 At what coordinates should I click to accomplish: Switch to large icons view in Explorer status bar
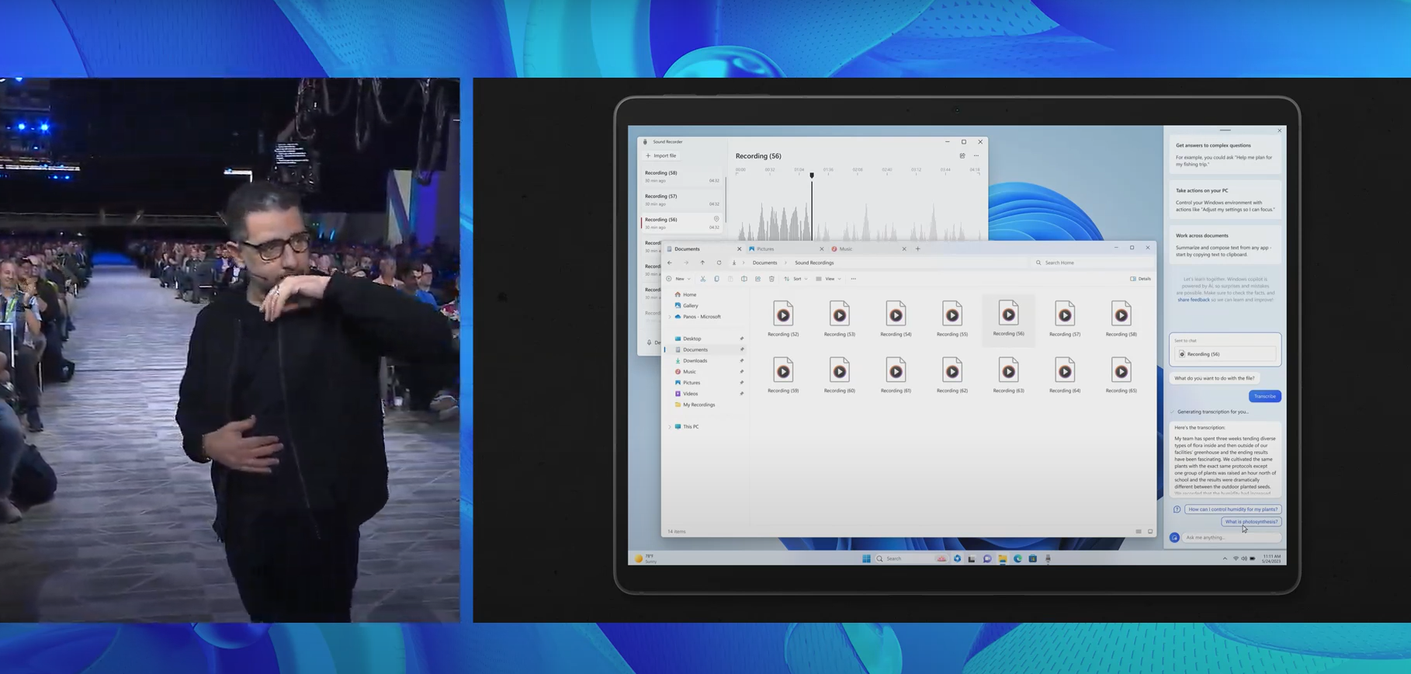tap(1150, 531)
